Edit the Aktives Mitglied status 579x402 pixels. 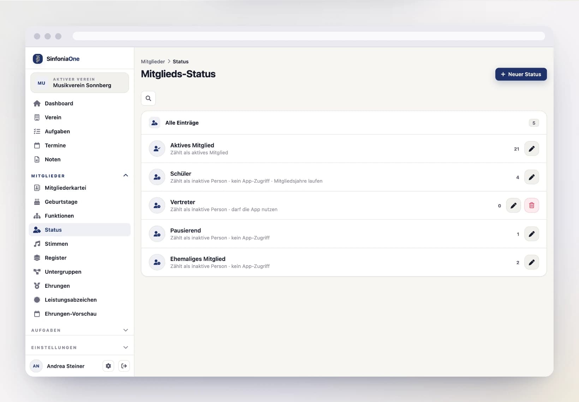tap(531, 149)
